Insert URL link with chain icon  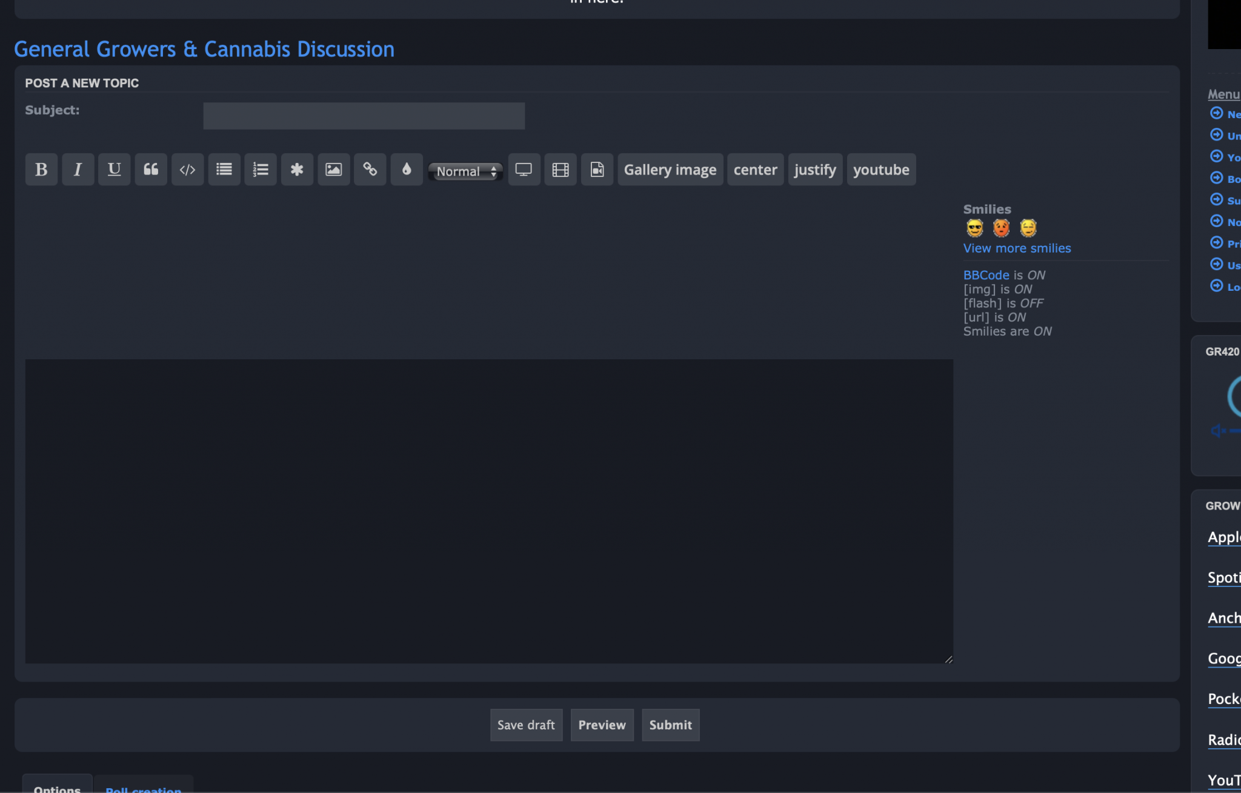point(370,170)
